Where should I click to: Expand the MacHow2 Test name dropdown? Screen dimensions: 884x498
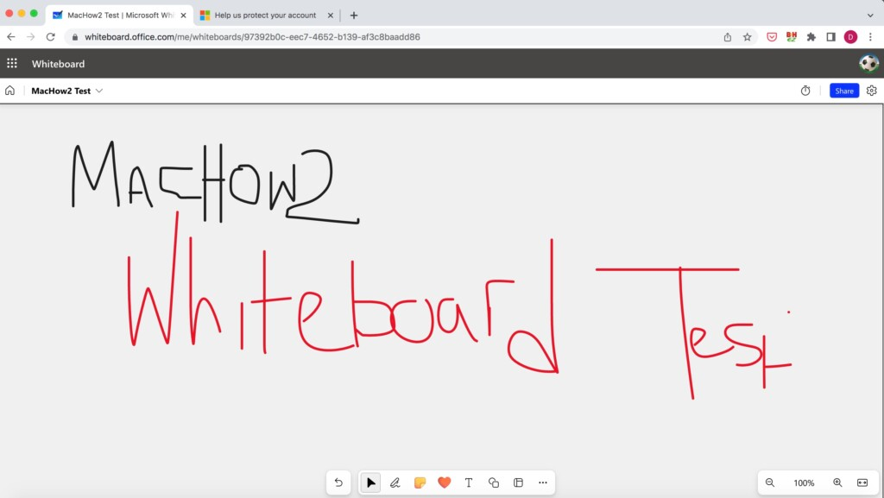99,91
